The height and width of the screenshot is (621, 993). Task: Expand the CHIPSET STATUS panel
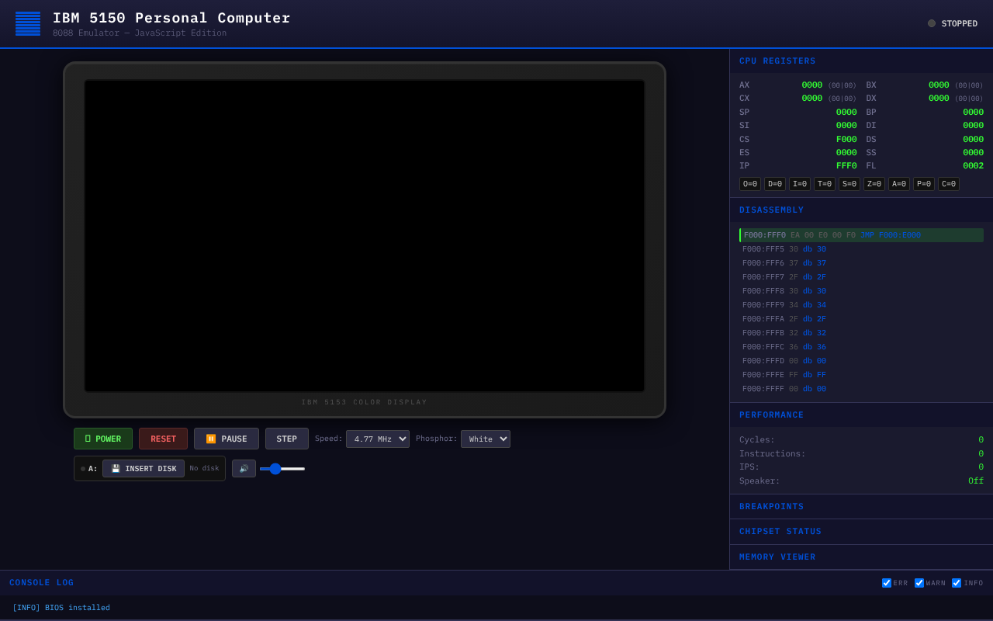click(x=861, y=532)
